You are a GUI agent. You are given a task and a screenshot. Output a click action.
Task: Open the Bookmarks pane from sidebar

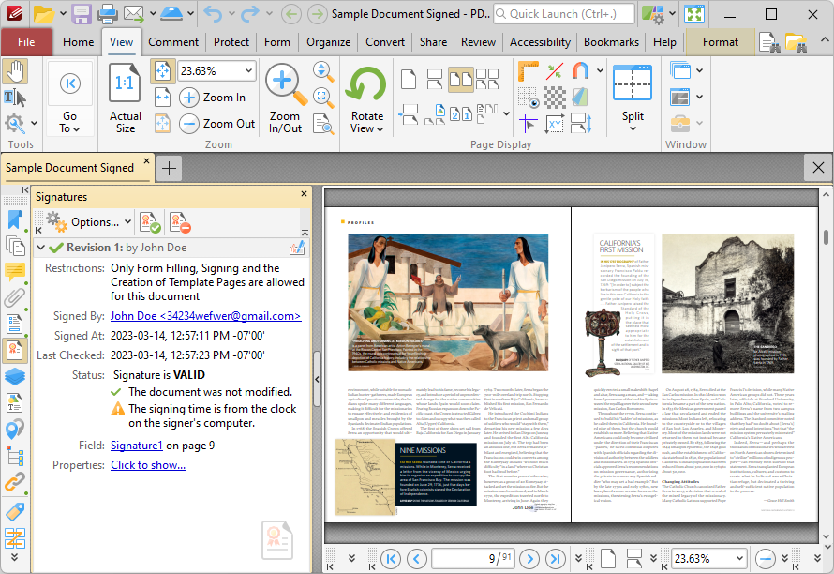coord(15,219)
